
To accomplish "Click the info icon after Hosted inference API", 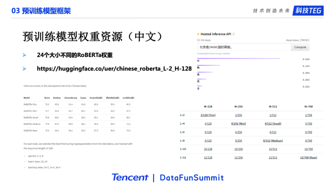I will point(234,34).
